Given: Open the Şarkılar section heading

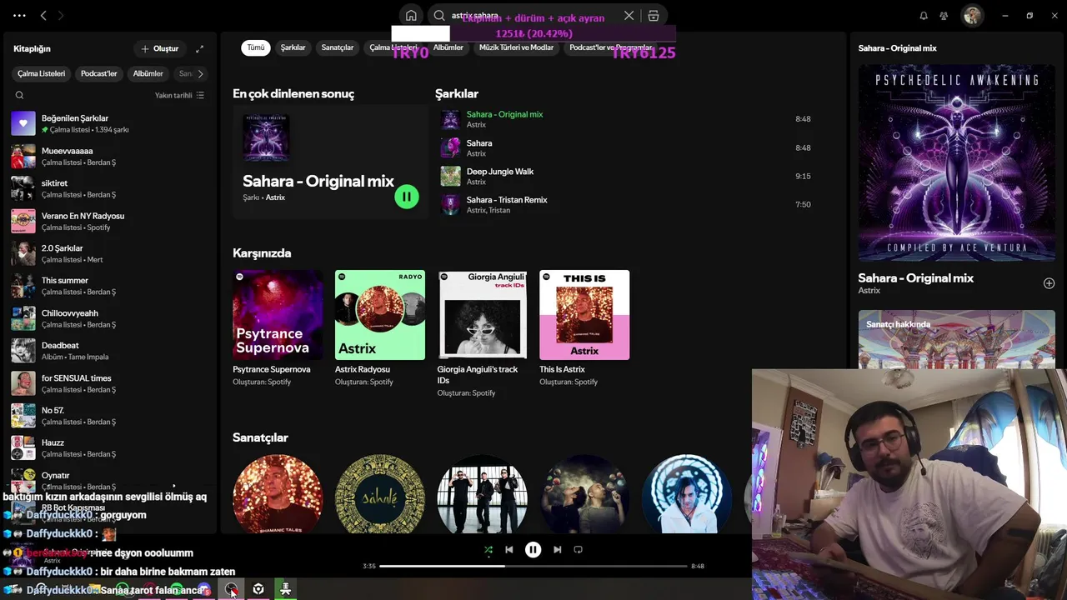Looking at the screenshot, I should pos(457,94).
